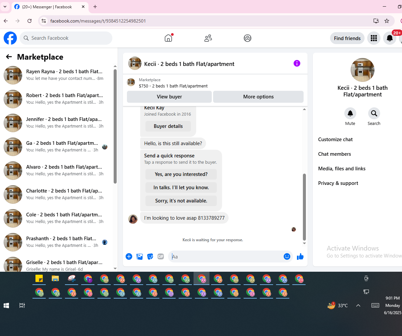
Task: Open More options button
Action: [258, 97]
